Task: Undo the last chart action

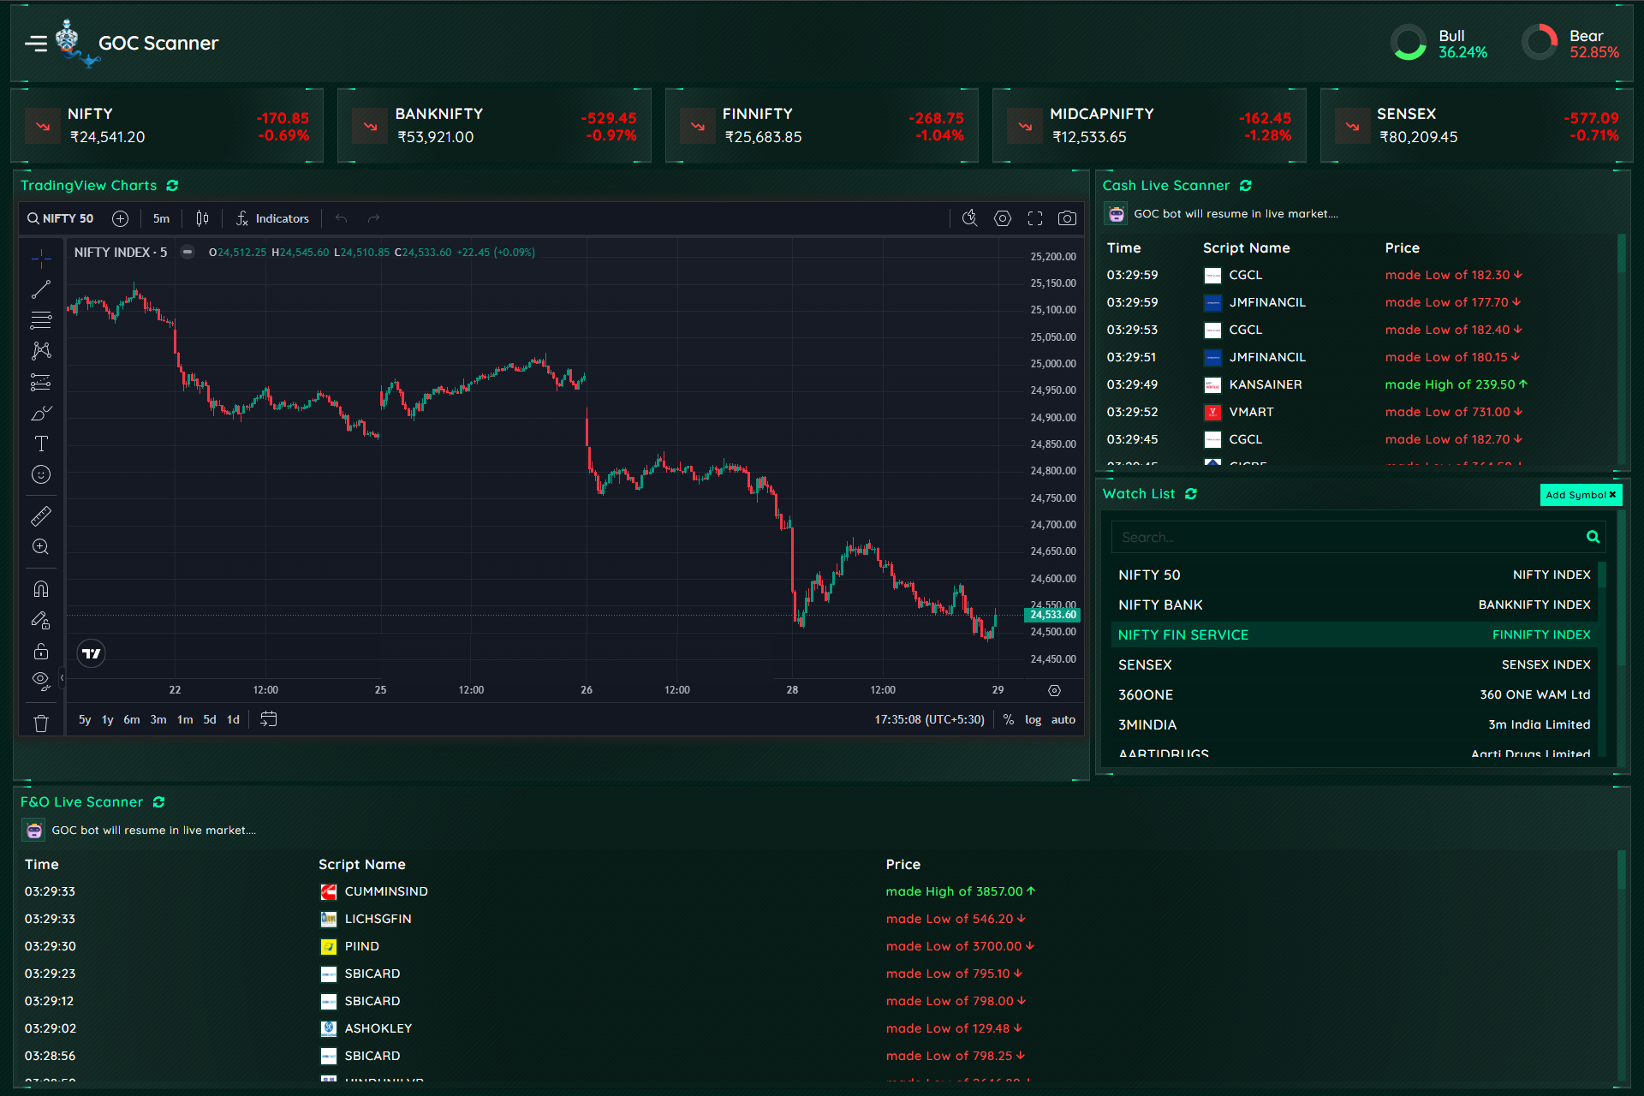Action: coord(341,218)
